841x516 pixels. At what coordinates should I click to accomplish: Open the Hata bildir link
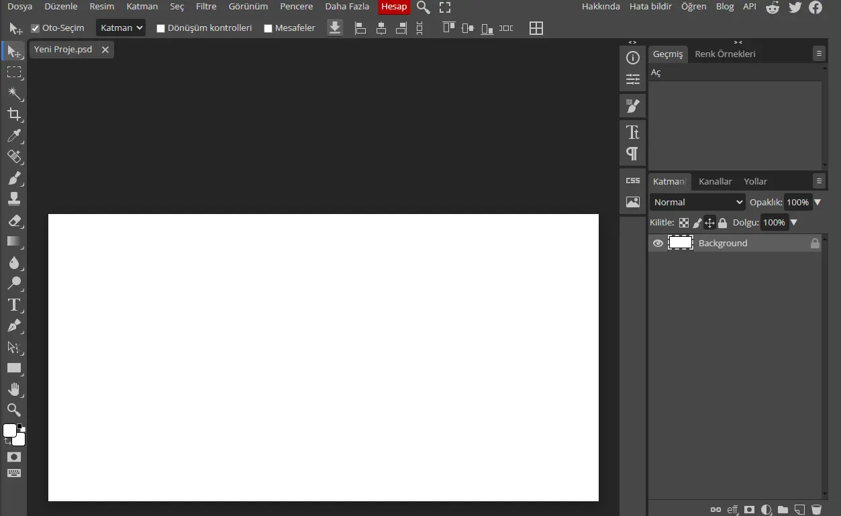pos(650,7)
